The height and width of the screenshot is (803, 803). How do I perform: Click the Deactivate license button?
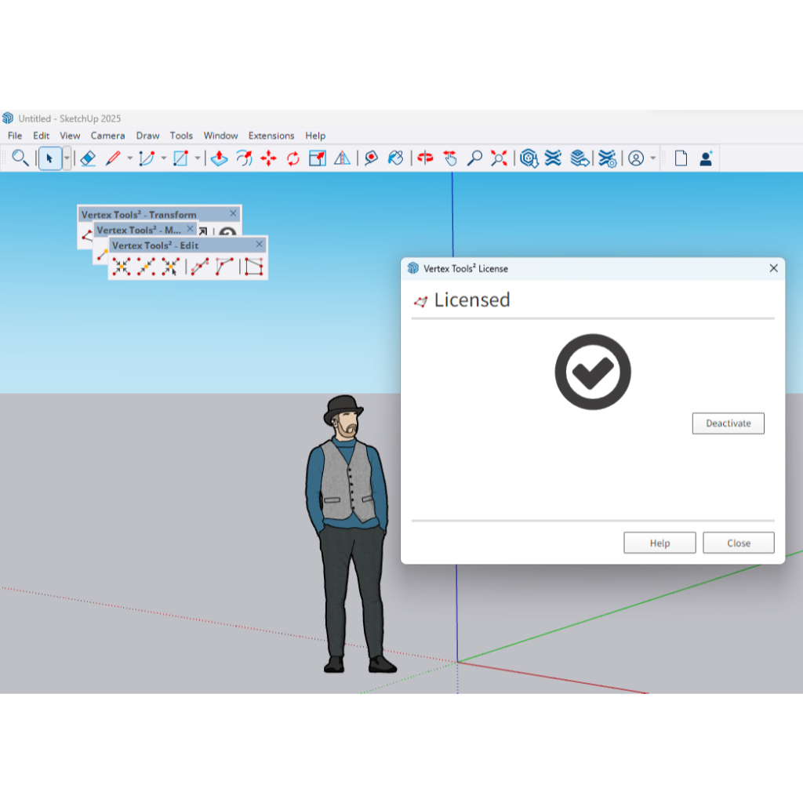(728, 423)
